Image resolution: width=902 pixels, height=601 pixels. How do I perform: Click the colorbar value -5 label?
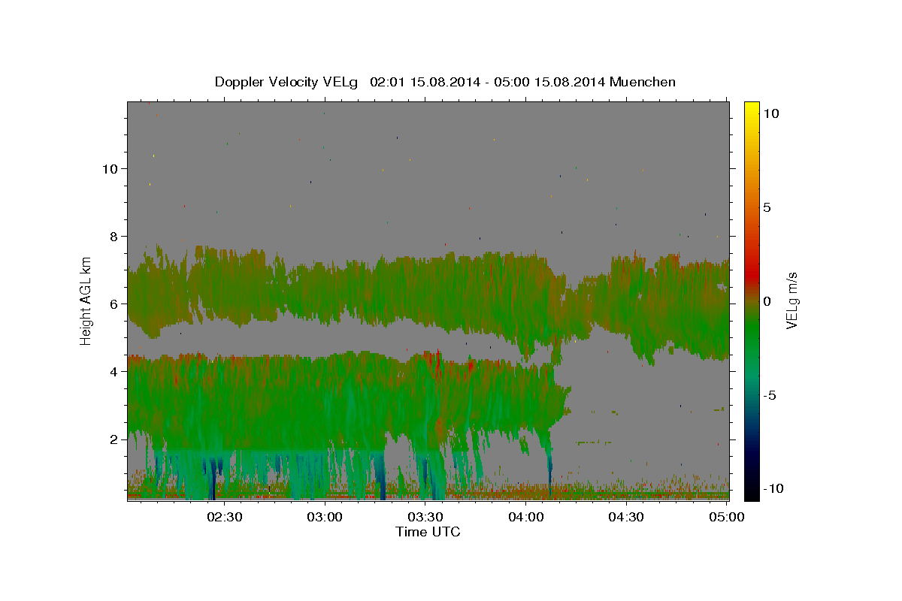(770, 395)
